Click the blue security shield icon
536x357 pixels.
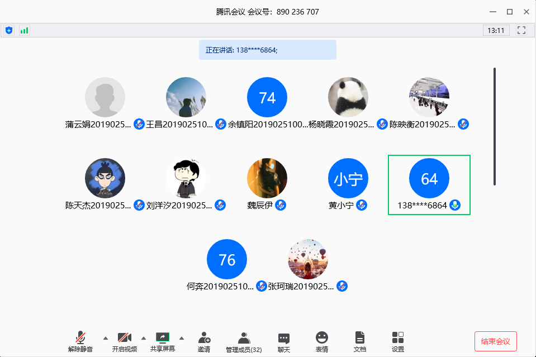(x=9, y=30)
